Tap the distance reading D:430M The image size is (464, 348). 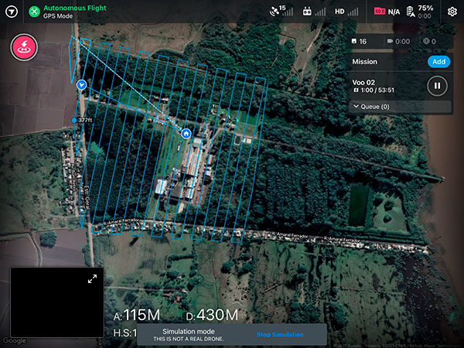212,315
